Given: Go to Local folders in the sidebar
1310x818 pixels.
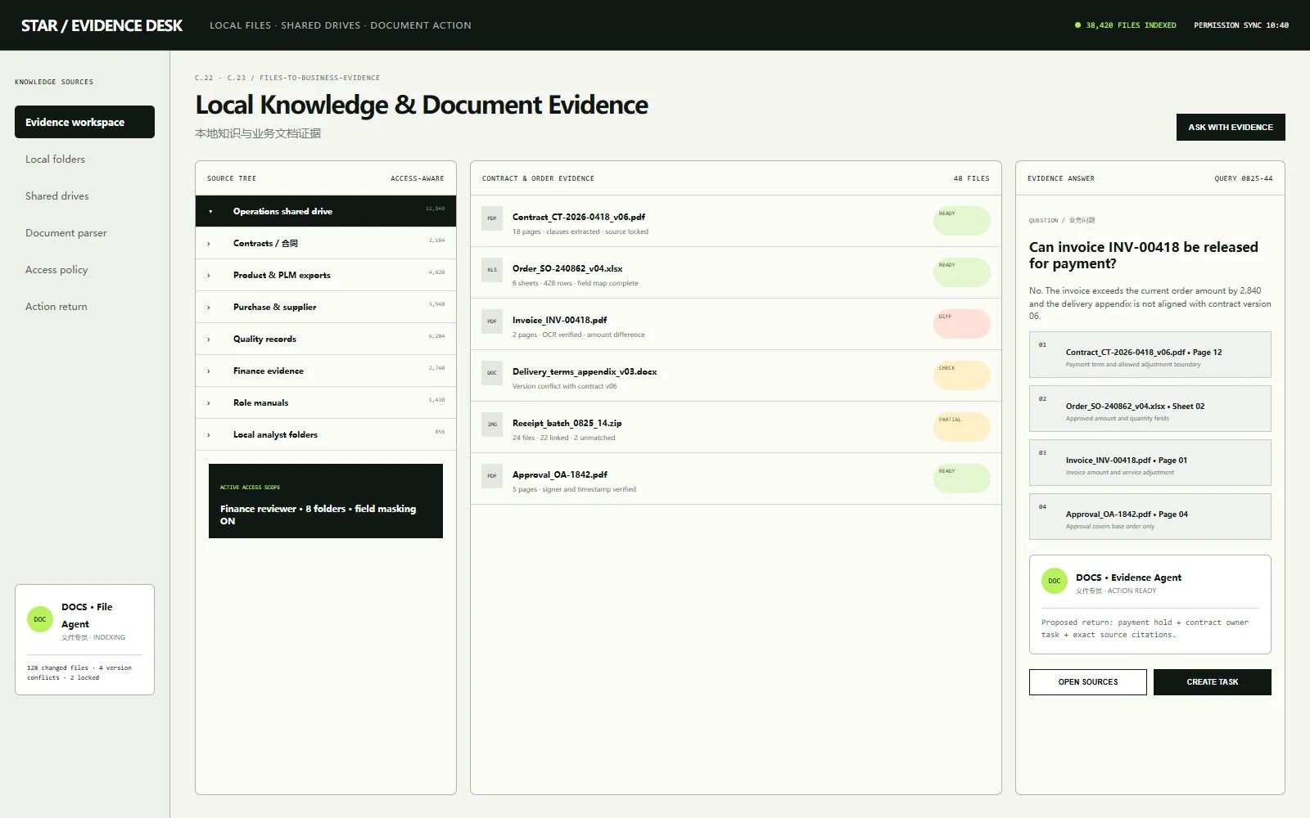Looking at the screenshot, I should [84, 159].
